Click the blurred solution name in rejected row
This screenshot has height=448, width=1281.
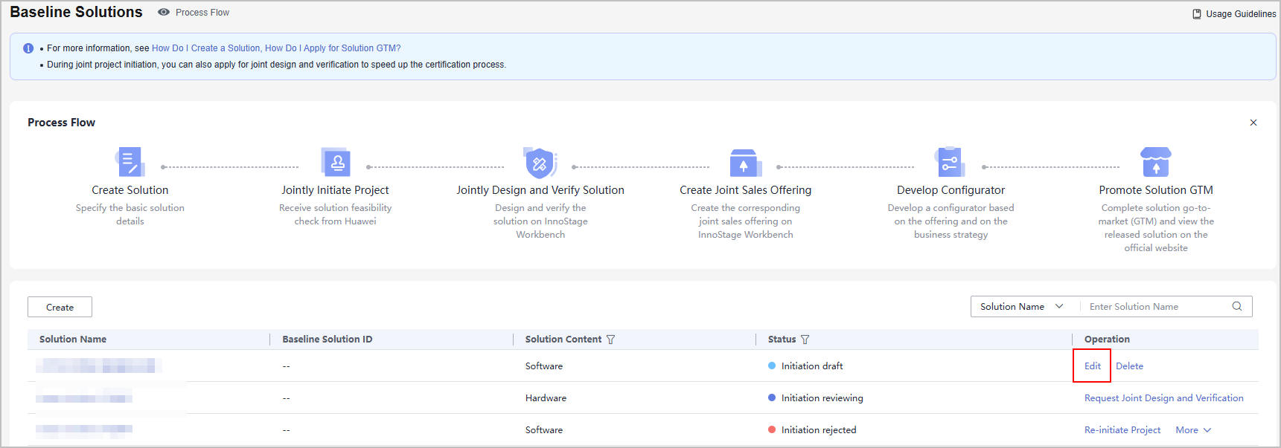84,429
